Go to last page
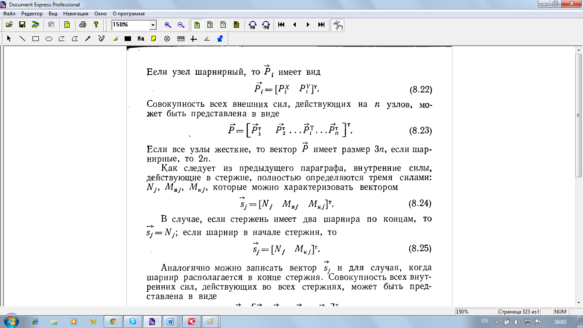 click(321, 25)
